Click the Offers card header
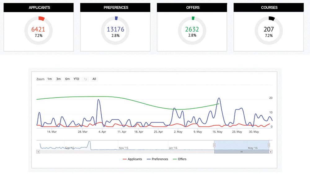The height and width of the screenshot is (185, 310). click(x=192, y=7)
